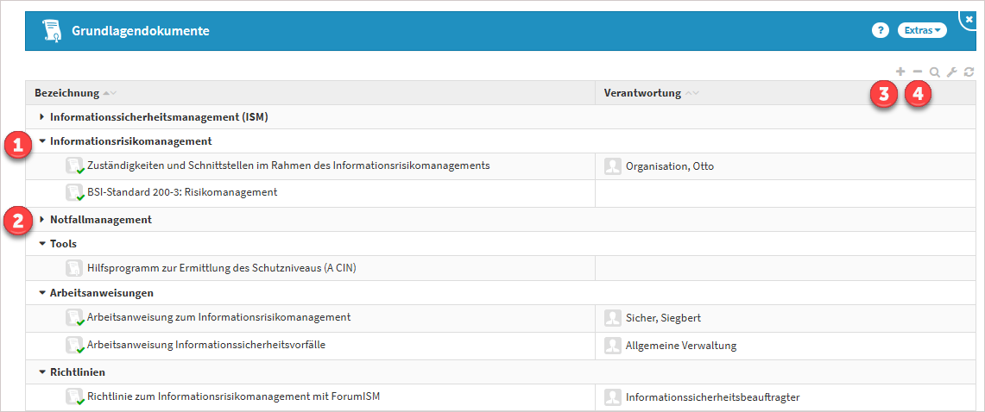
Task: Click the Grundlagendokumente certificate icon in header
Action: tap(53, 31)
